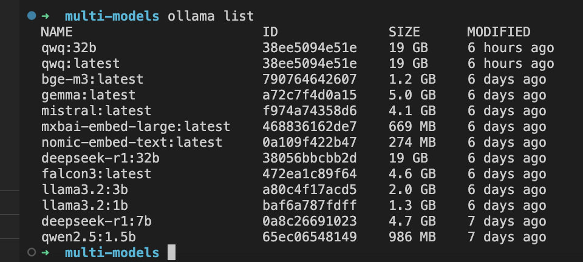This screenshot has height=262, width=583.
Task: Click the green arrow on the top prompt
Action: (46, 16)
